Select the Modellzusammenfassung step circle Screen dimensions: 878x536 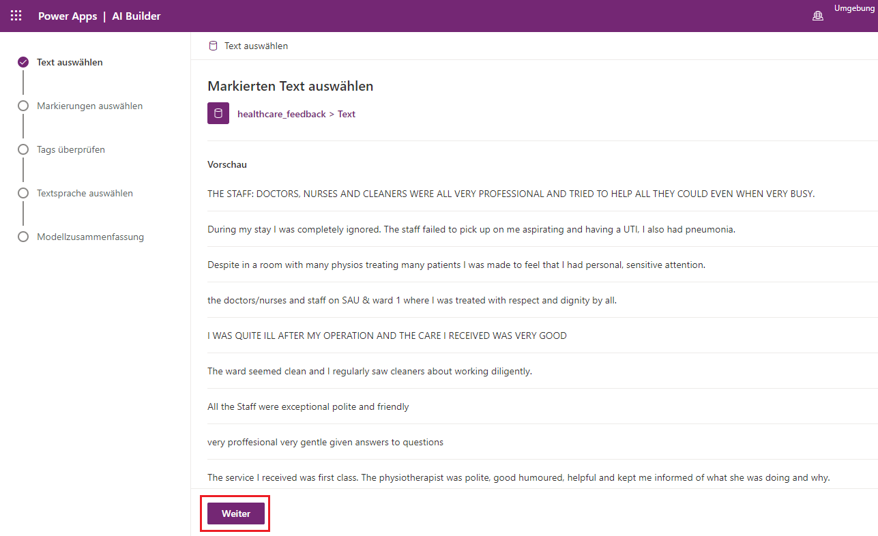(23, 237)
